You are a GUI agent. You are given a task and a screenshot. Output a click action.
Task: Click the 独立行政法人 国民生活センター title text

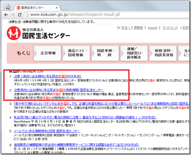coord(46,33)
